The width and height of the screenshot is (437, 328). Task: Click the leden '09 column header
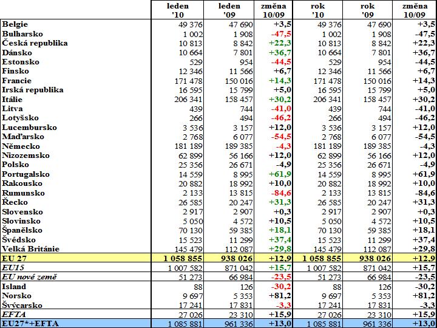(x=229, y=10)
